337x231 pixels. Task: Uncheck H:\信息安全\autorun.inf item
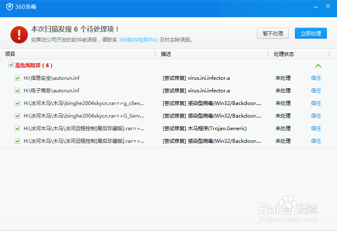pos(18,78)
